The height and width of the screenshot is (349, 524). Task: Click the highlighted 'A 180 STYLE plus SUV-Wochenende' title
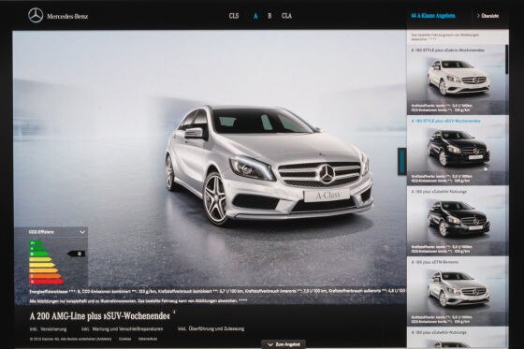coord(445,121)
